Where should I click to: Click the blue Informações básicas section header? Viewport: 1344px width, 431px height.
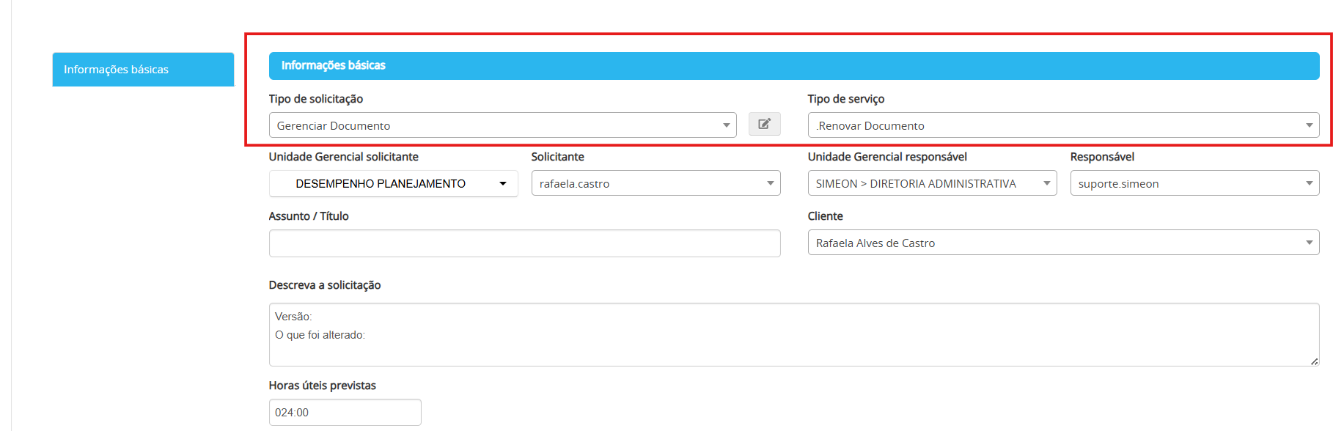point(793,65)
